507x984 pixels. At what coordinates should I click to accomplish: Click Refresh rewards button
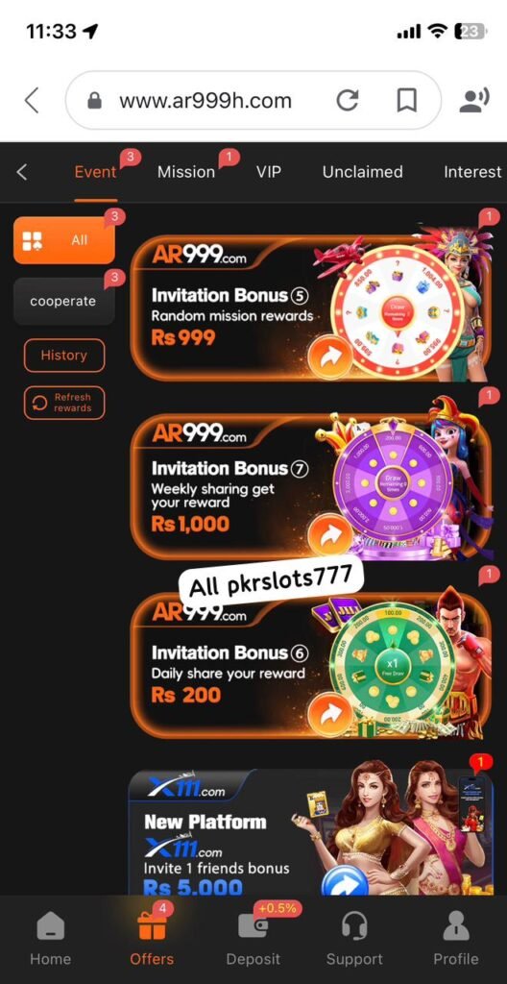tap(64, 403)
